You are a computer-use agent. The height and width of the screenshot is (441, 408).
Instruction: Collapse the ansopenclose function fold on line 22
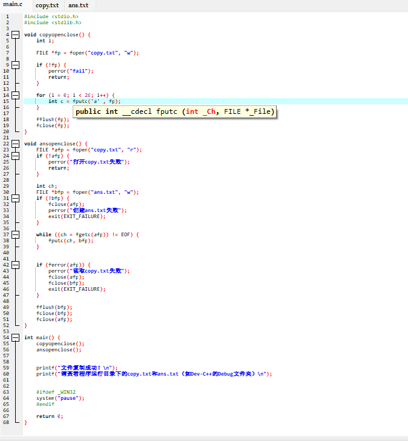(x=16, y=144)
